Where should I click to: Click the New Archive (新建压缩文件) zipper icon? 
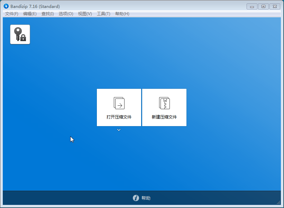(164, 103)
